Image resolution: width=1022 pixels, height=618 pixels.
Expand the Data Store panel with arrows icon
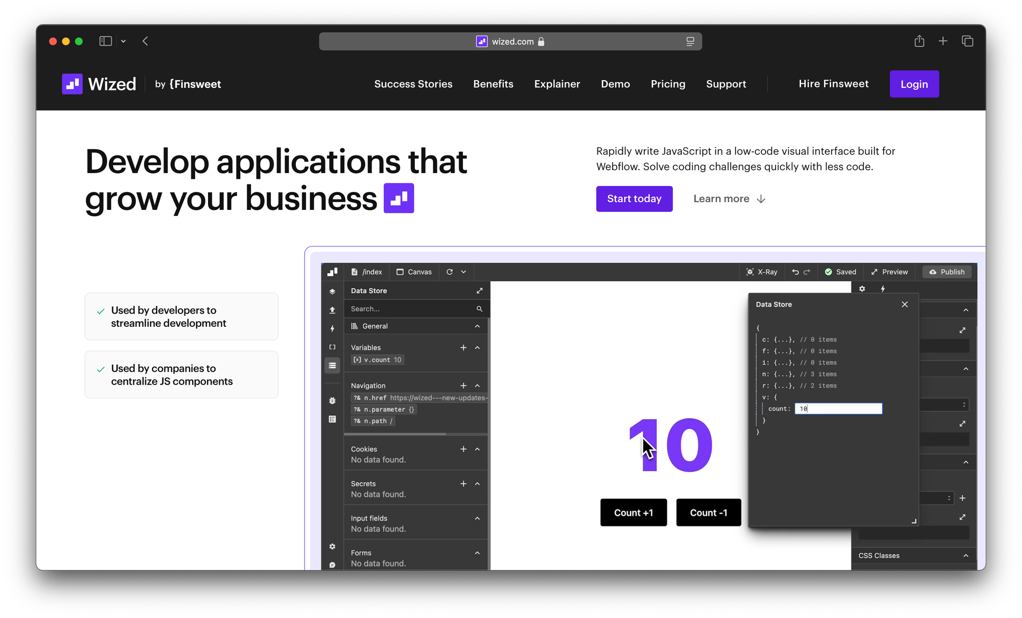[479, 291]
